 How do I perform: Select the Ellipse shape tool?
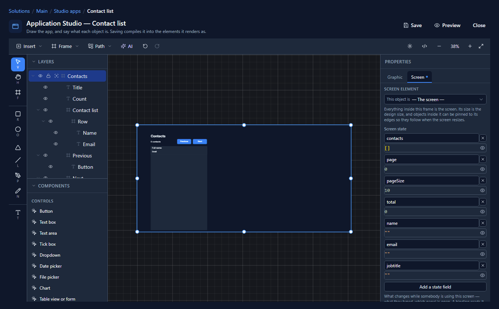click(x=18, y=131)
